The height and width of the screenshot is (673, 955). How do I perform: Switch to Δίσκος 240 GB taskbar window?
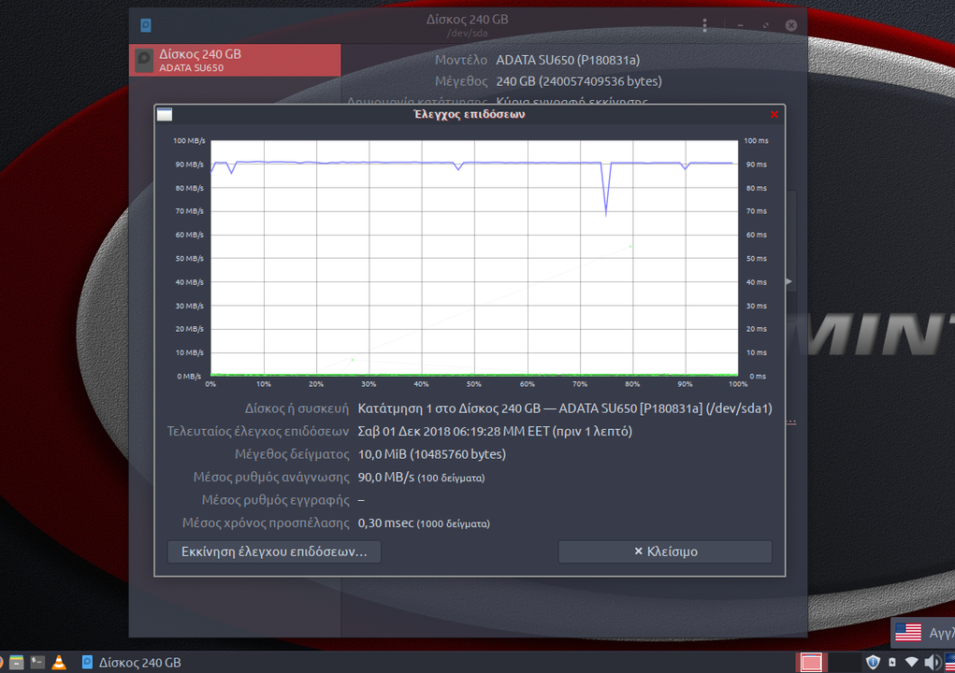click(132, 662)
